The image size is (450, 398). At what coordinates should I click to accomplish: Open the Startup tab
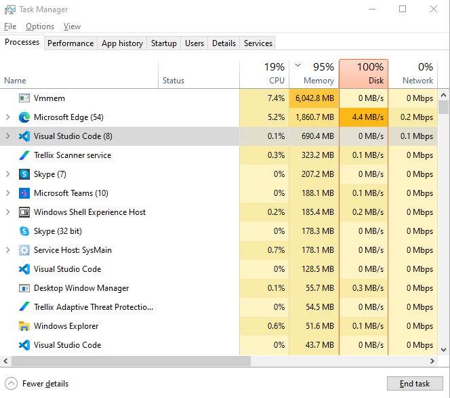point(163,43)
